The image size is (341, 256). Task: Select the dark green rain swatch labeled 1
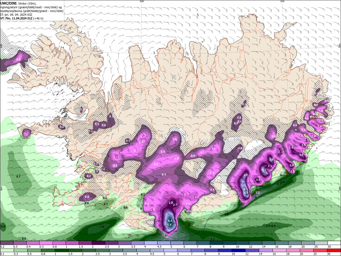(x=61, y=250)
